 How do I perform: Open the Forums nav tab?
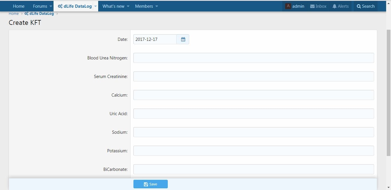click(x=40, y=6)
